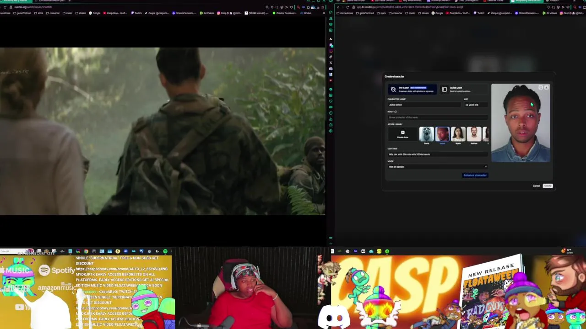
Task: Click the taskbar Search box
Action: pyautogui.click(x=16, y=251)
